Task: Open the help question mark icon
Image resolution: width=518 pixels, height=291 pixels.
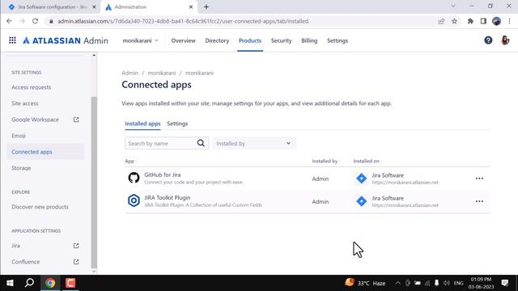Action: [488, 40]
